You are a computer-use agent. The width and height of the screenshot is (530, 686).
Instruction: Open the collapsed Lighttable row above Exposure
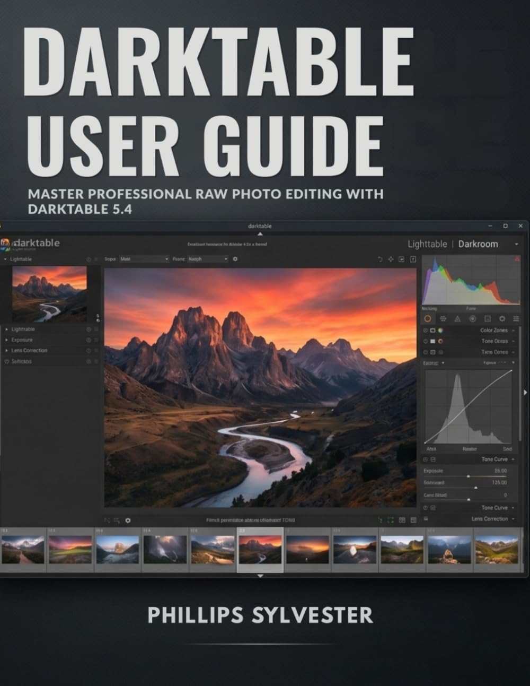23,329
